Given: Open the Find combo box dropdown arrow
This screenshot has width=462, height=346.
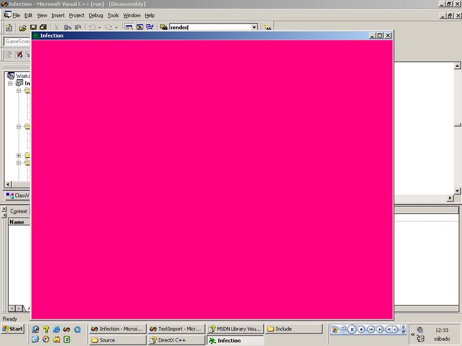Looking at the screenshot, I should pos(254,27).
